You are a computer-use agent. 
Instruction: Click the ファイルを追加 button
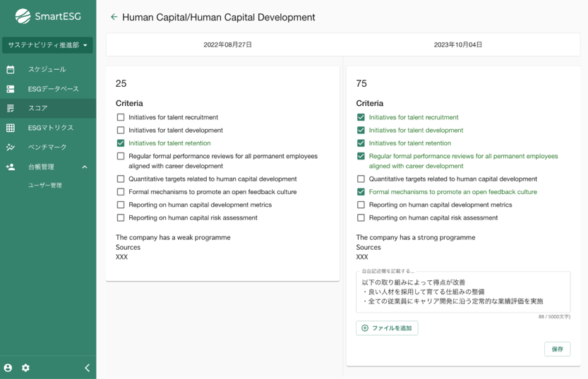(x=387, y=328)
